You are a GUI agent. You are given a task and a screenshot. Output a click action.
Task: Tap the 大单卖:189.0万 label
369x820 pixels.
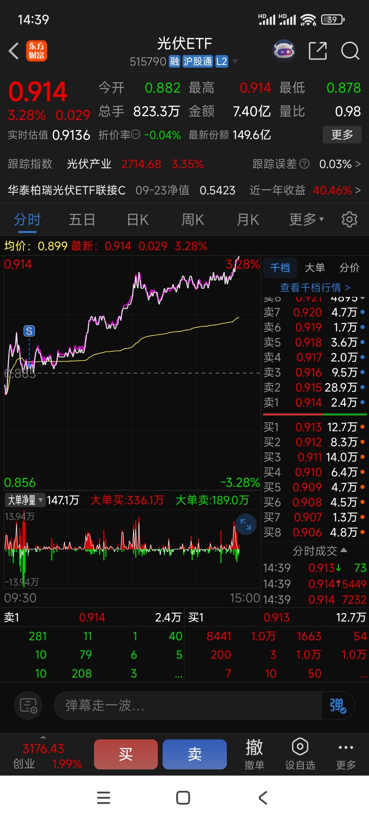tap(212, 500)
